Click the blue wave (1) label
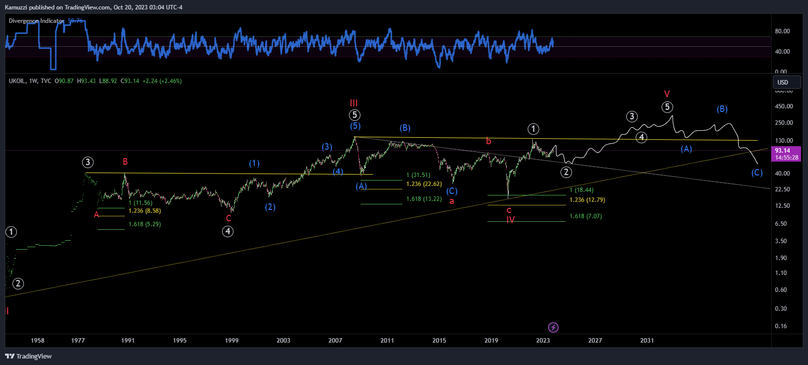 click(x=254, y=163)
